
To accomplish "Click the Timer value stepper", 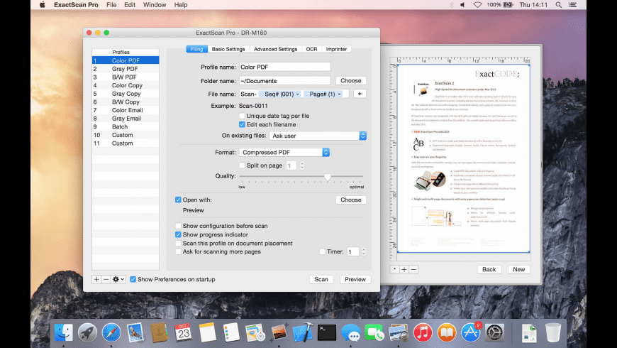I will [364, 251].
